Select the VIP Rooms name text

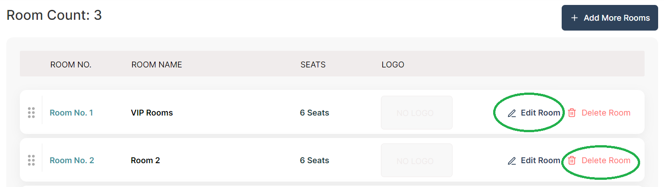[x=151, y=113]
